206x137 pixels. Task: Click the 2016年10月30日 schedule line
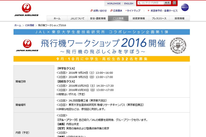[x=85, y=90]
